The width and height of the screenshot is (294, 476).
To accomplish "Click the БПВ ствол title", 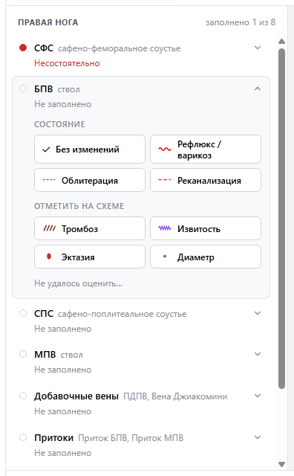I will 57,89.
